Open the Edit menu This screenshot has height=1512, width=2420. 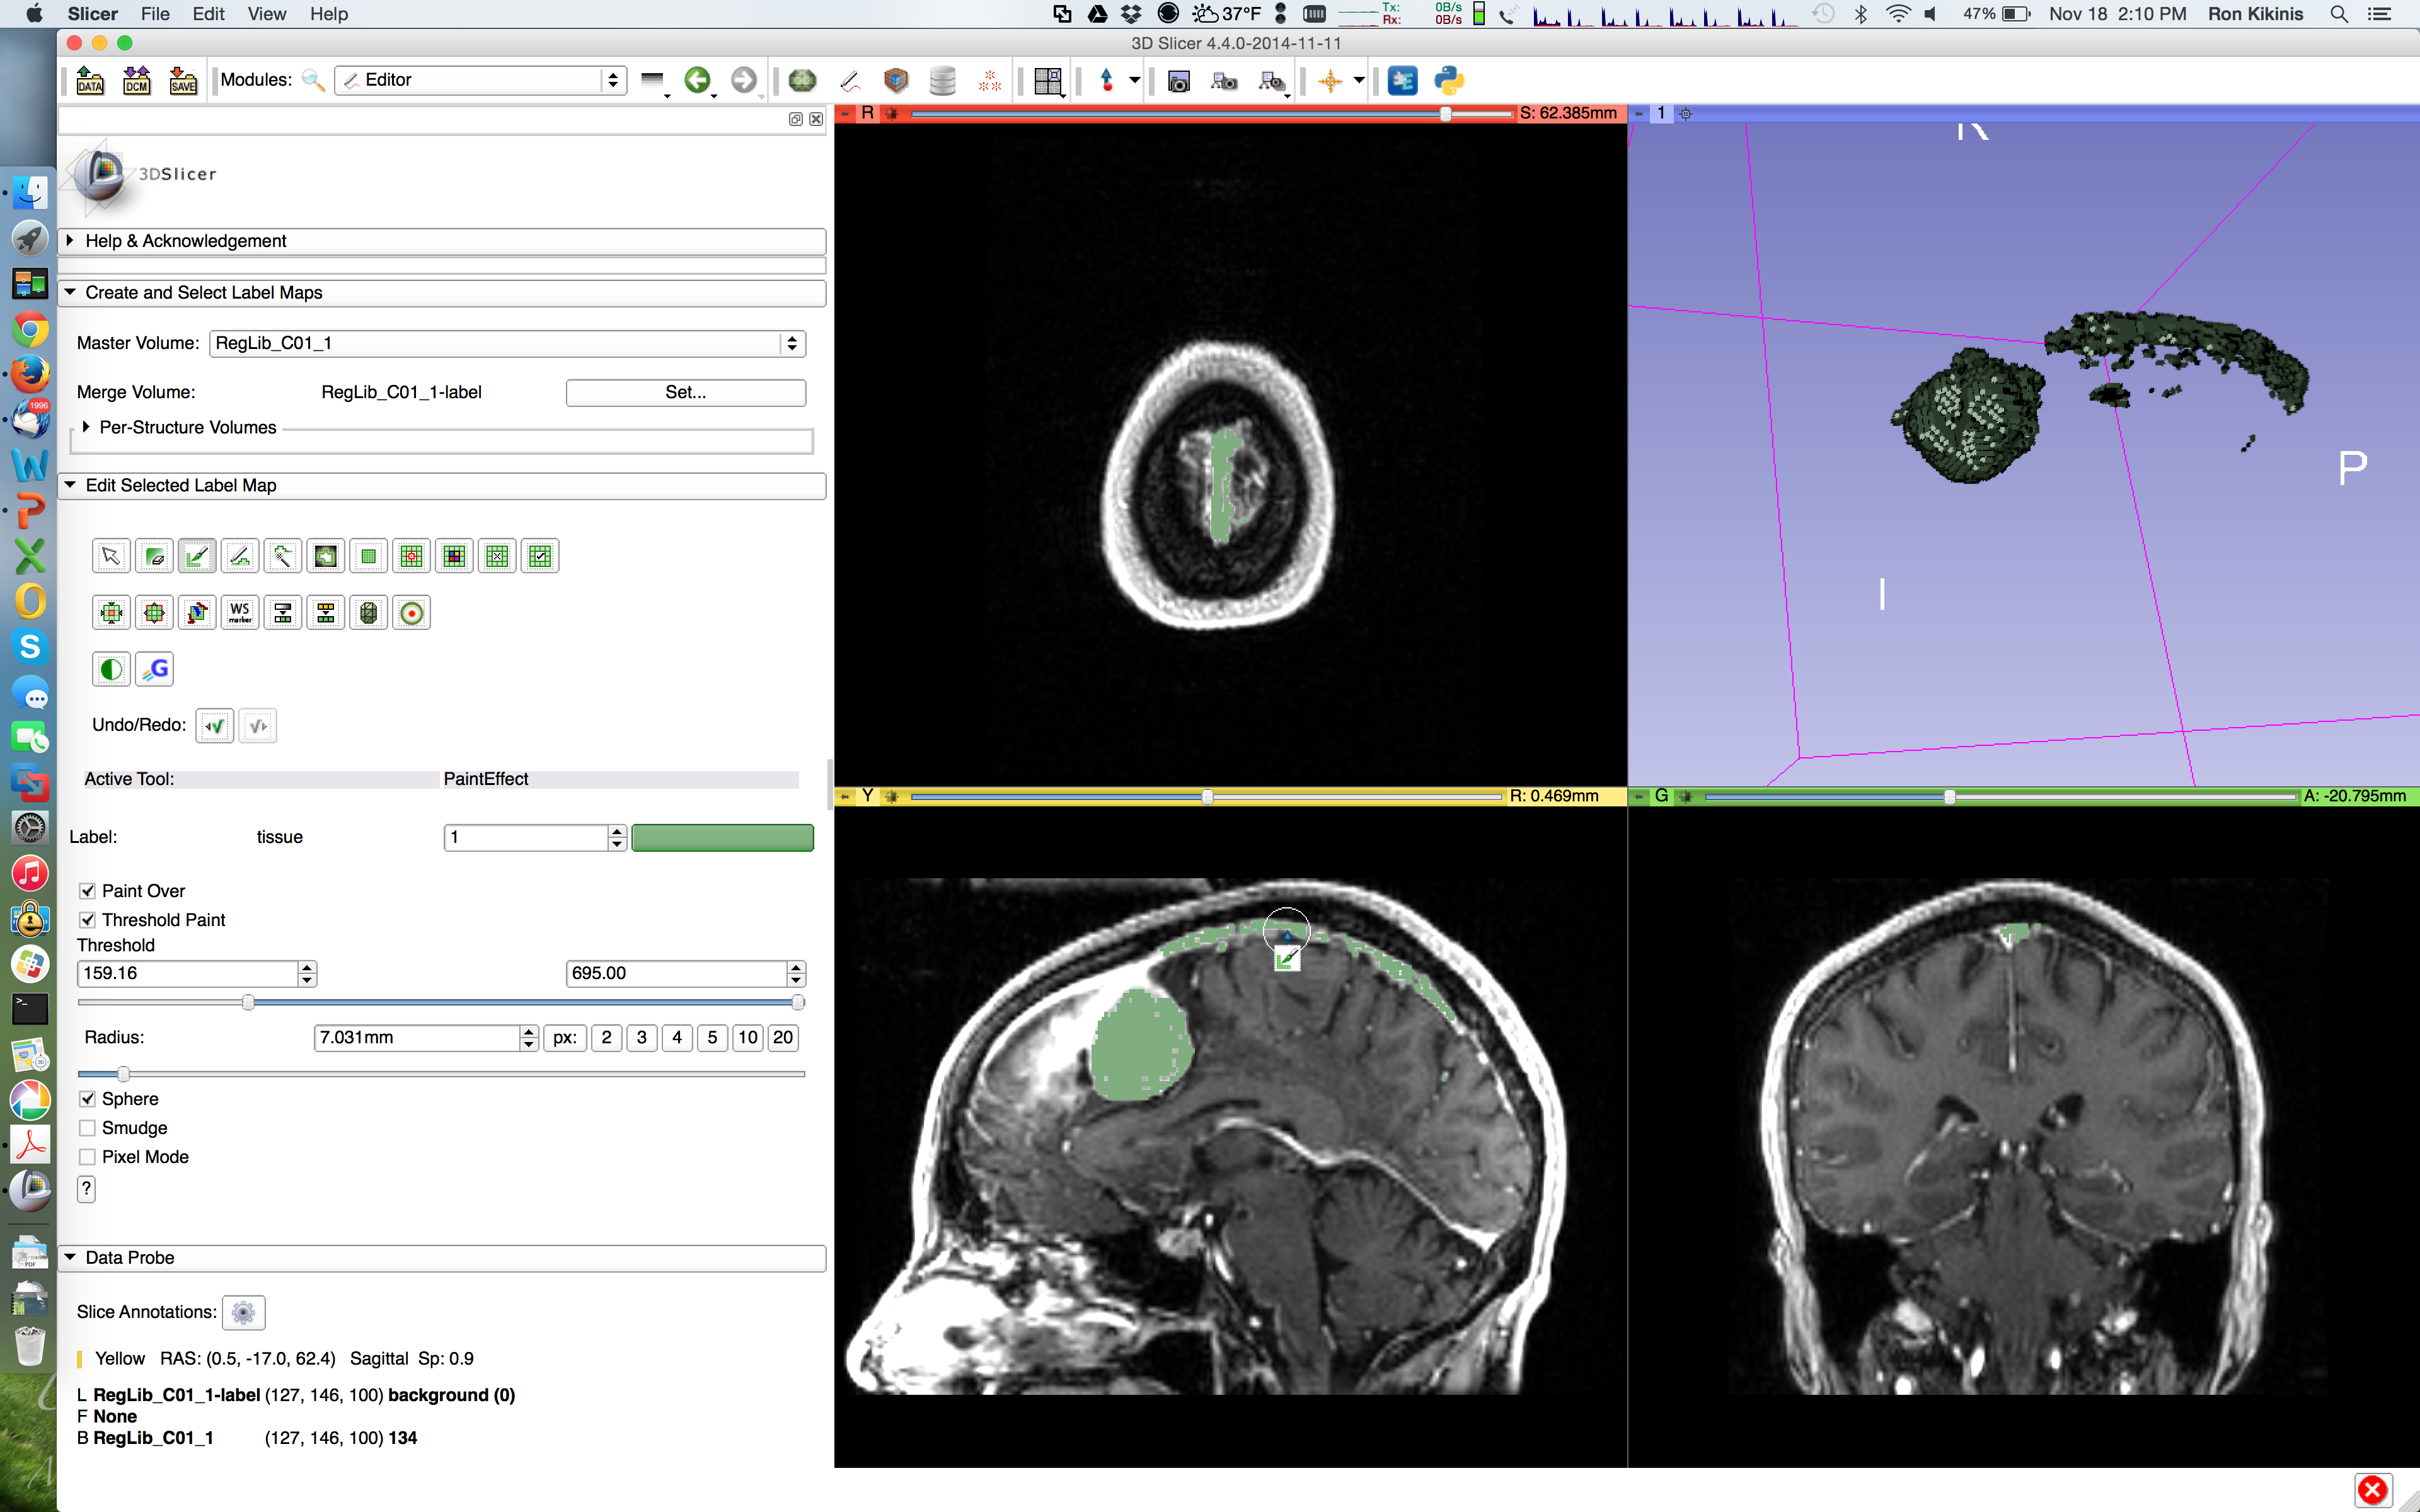208,14
